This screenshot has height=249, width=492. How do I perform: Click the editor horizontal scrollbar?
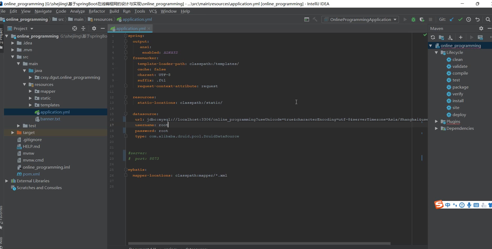click(259, 243)
